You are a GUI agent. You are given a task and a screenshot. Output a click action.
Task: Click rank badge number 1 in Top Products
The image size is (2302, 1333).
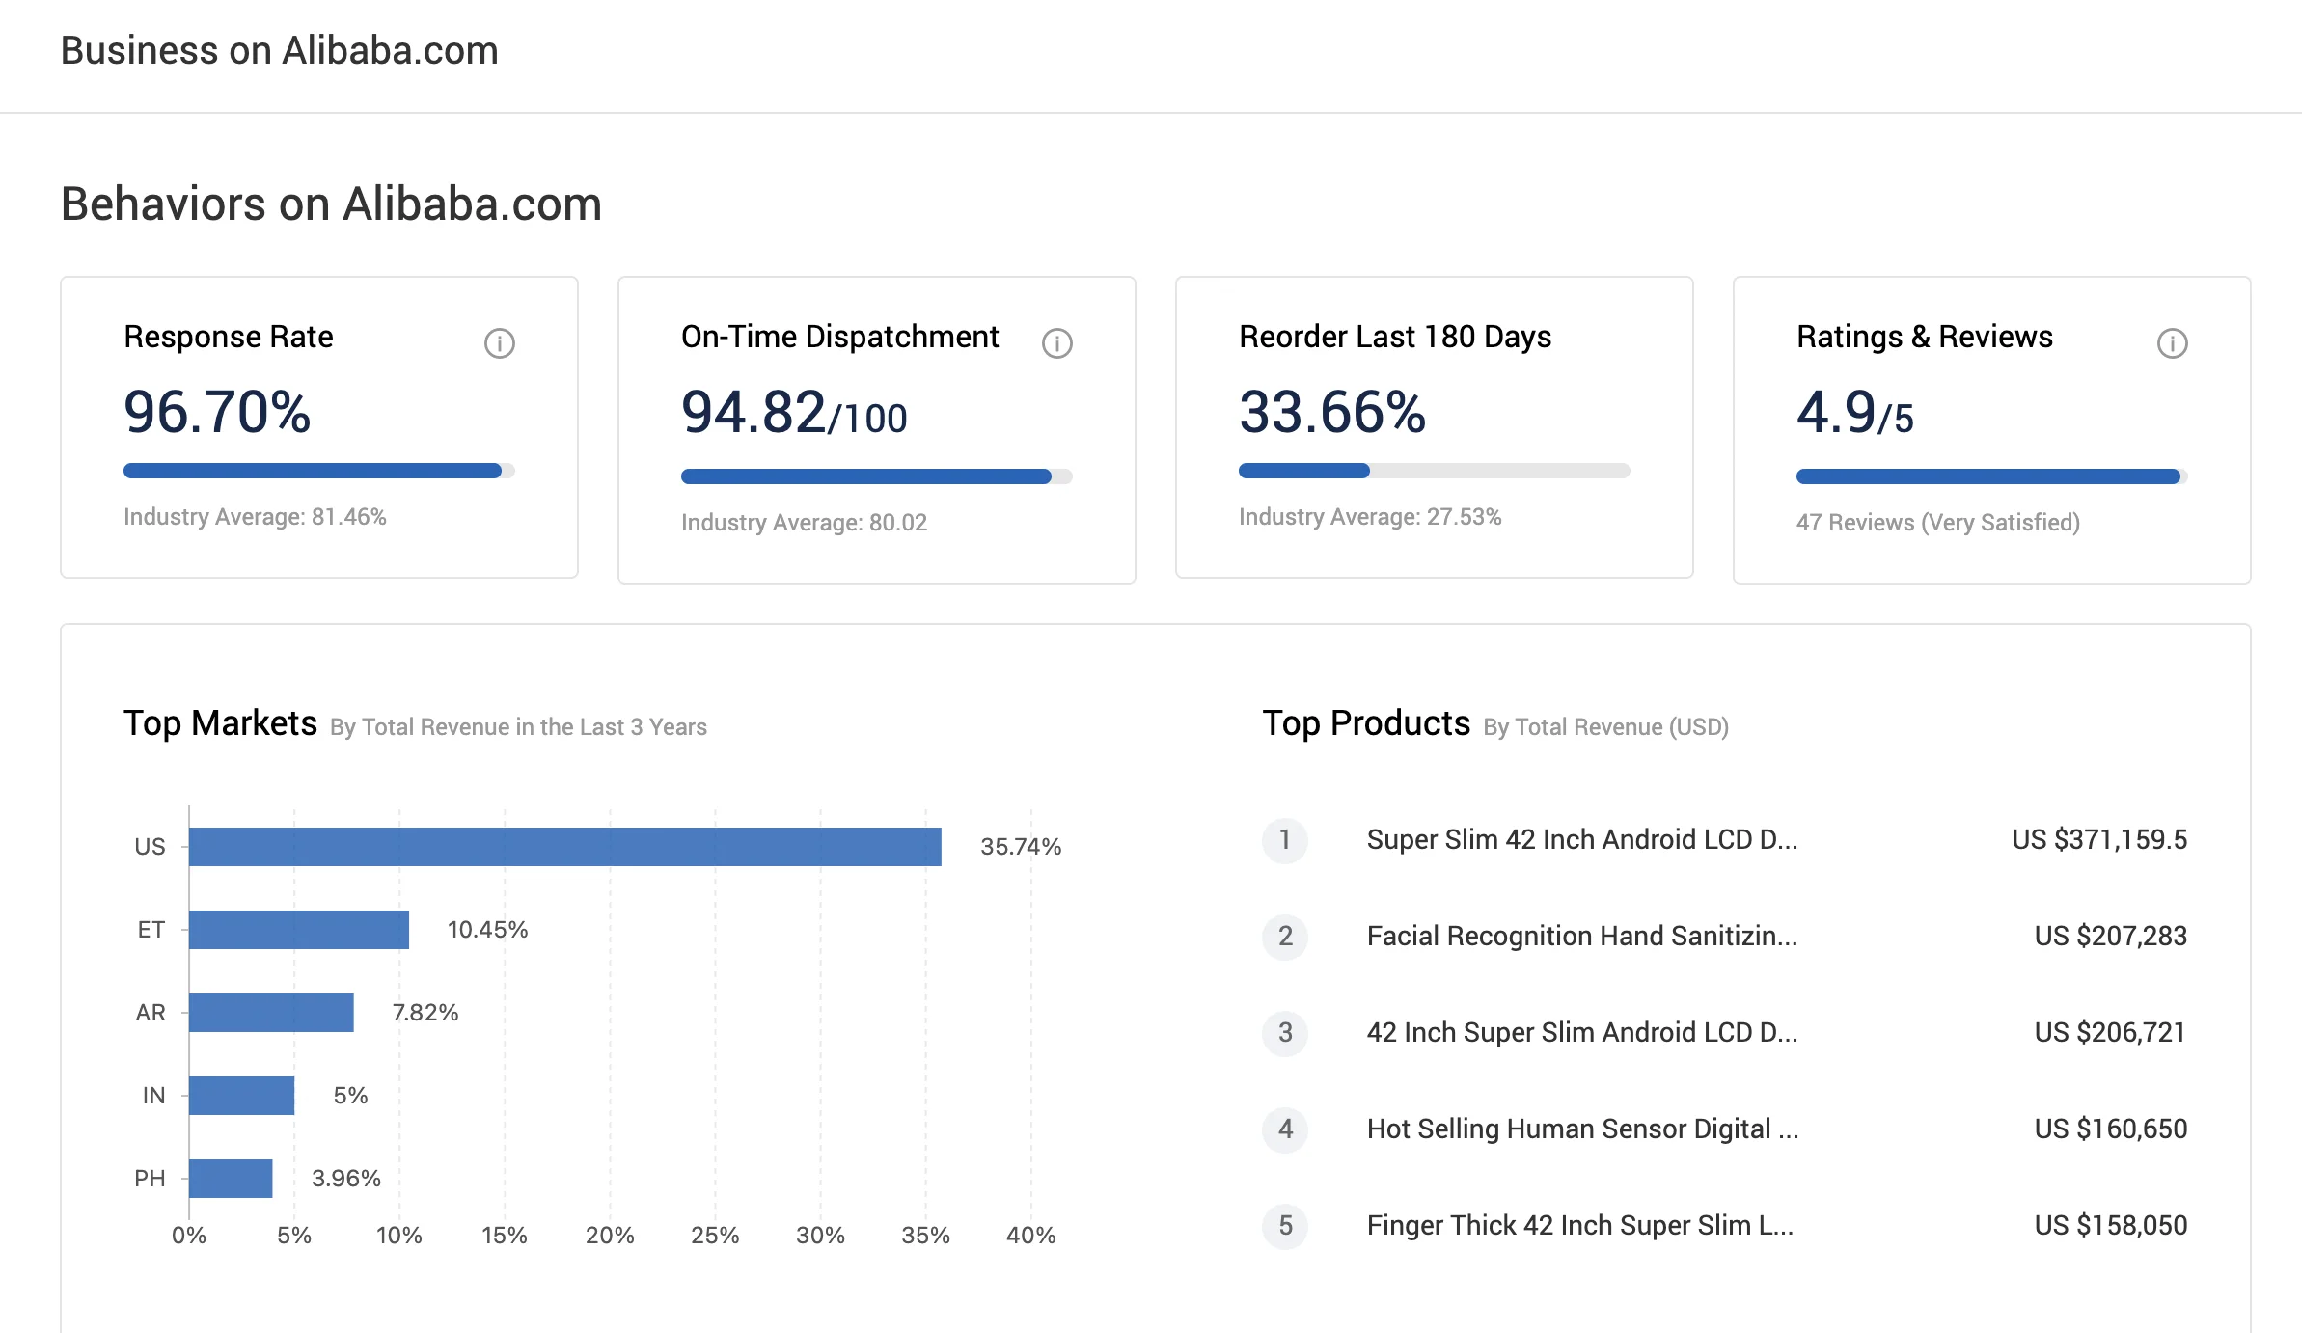1285,839
